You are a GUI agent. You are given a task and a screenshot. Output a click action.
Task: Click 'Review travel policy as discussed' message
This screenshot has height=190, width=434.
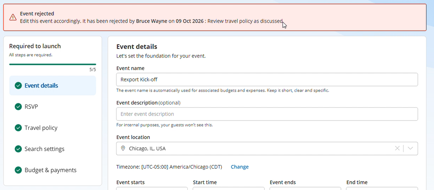[x=245, y=21]
